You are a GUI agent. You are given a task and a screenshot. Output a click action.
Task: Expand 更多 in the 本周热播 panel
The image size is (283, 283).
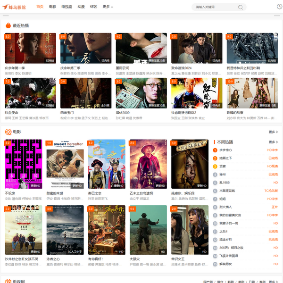pyautogui.click(x=273, y=142)
